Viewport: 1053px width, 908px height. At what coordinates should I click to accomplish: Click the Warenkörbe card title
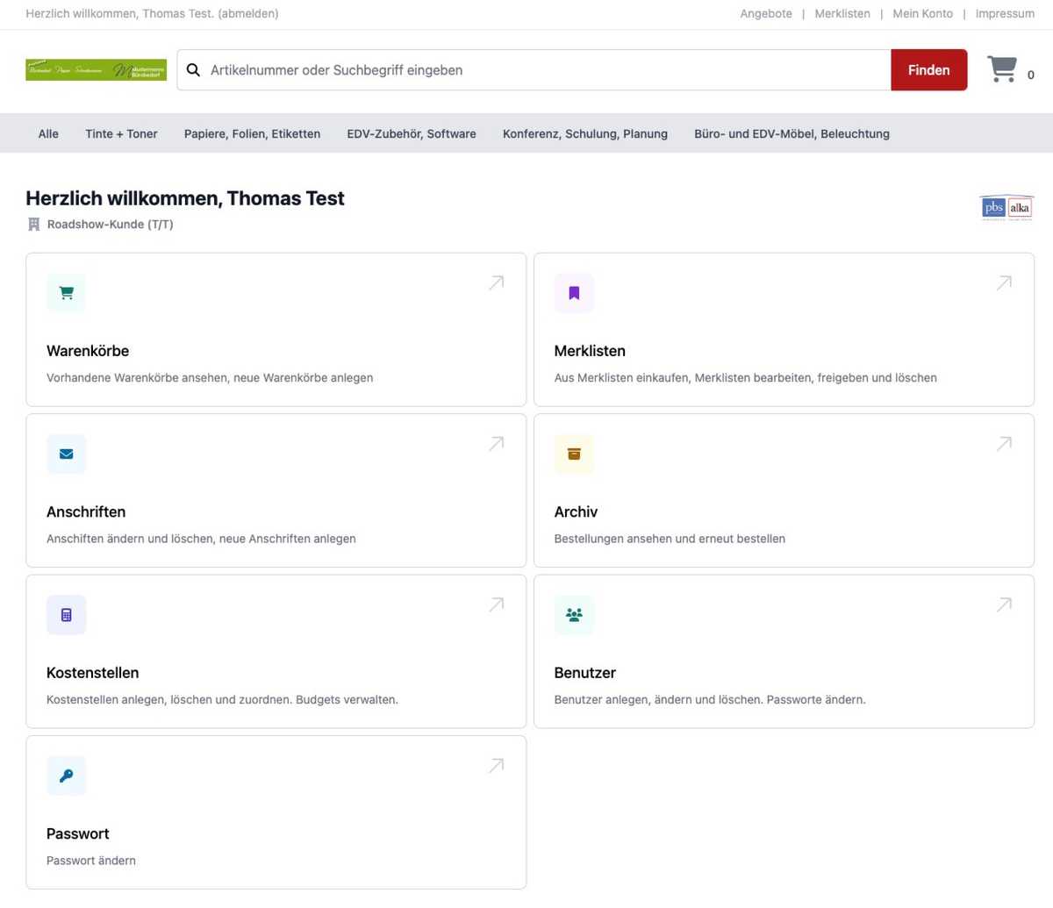click(88, 351)
